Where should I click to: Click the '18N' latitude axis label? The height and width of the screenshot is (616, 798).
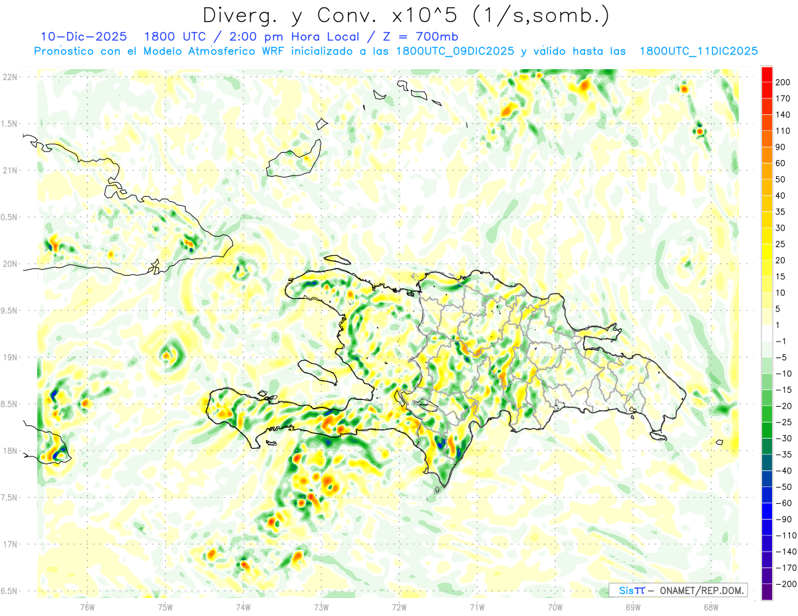[x=11, y=451]
